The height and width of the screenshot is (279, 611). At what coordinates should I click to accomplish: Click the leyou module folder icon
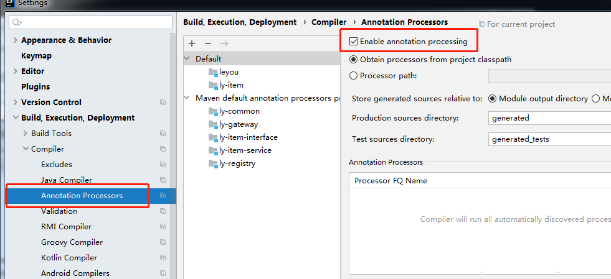coord(213,72)
